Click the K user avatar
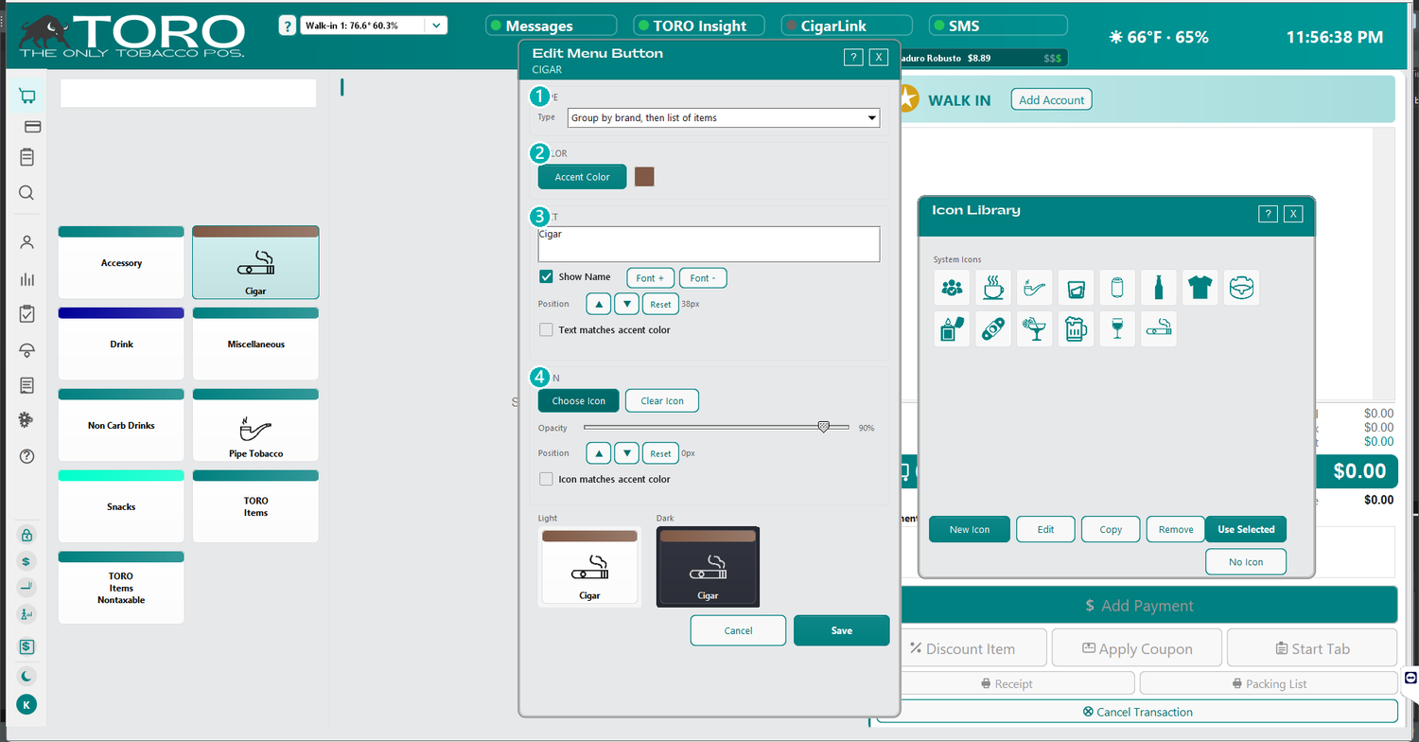This screenshot has height=742, width=1419. [26, 704]
